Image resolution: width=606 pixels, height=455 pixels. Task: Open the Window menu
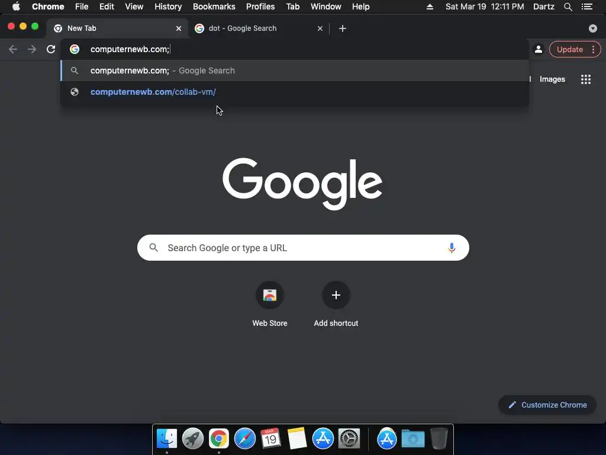[326, 7]
